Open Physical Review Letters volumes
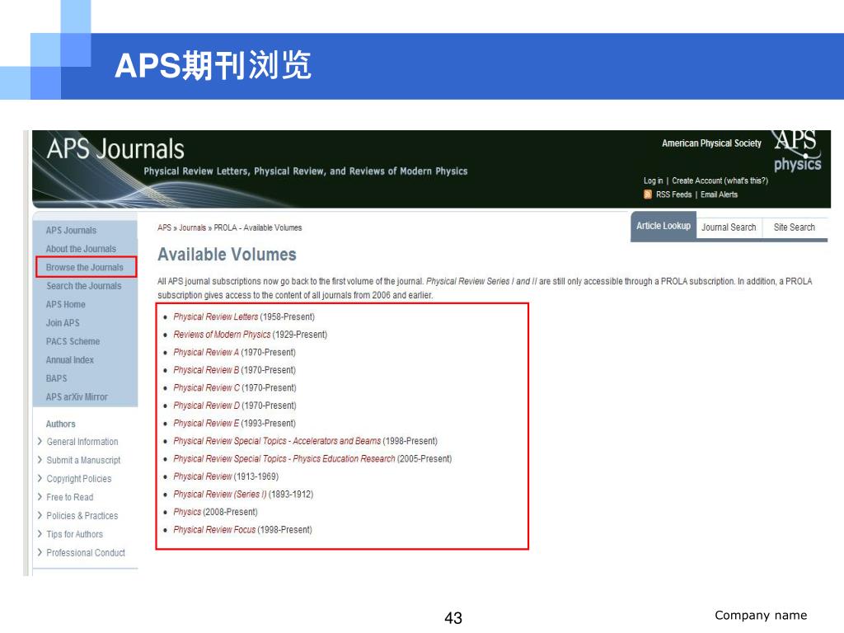 tap(216, 317)
